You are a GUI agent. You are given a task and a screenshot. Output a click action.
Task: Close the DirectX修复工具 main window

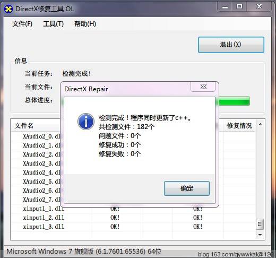click(259, 7)
